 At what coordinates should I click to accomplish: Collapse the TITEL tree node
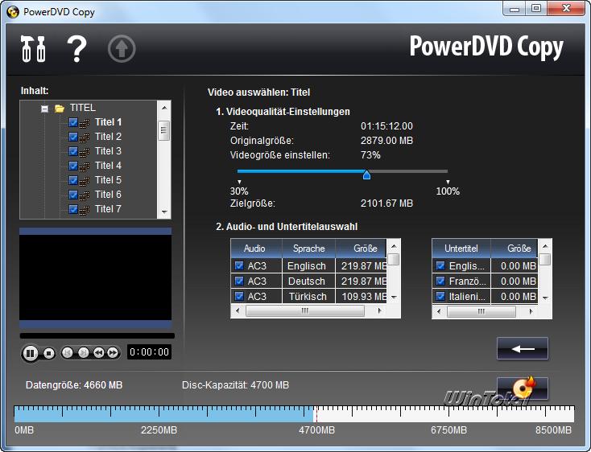click(x=44, y=109)
